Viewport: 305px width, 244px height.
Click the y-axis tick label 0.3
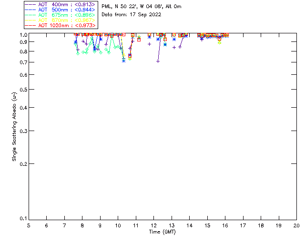click(x=23, y=131)
